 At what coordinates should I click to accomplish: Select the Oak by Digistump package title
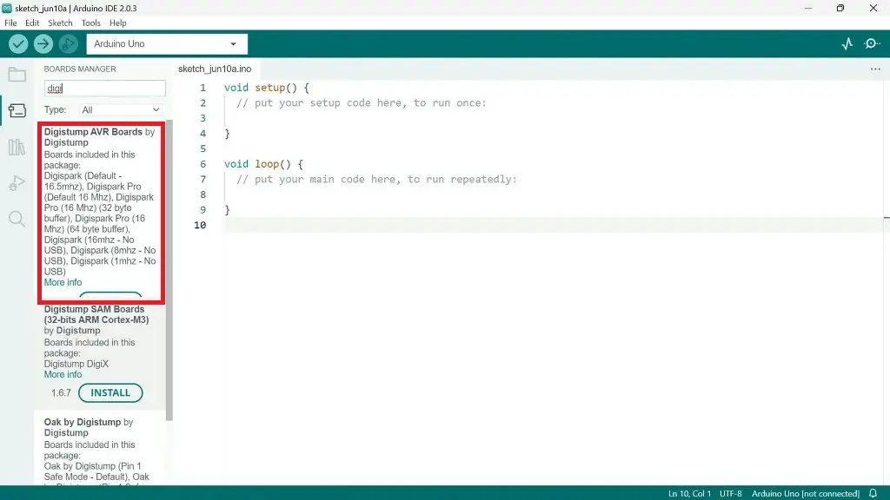(83, 423)
